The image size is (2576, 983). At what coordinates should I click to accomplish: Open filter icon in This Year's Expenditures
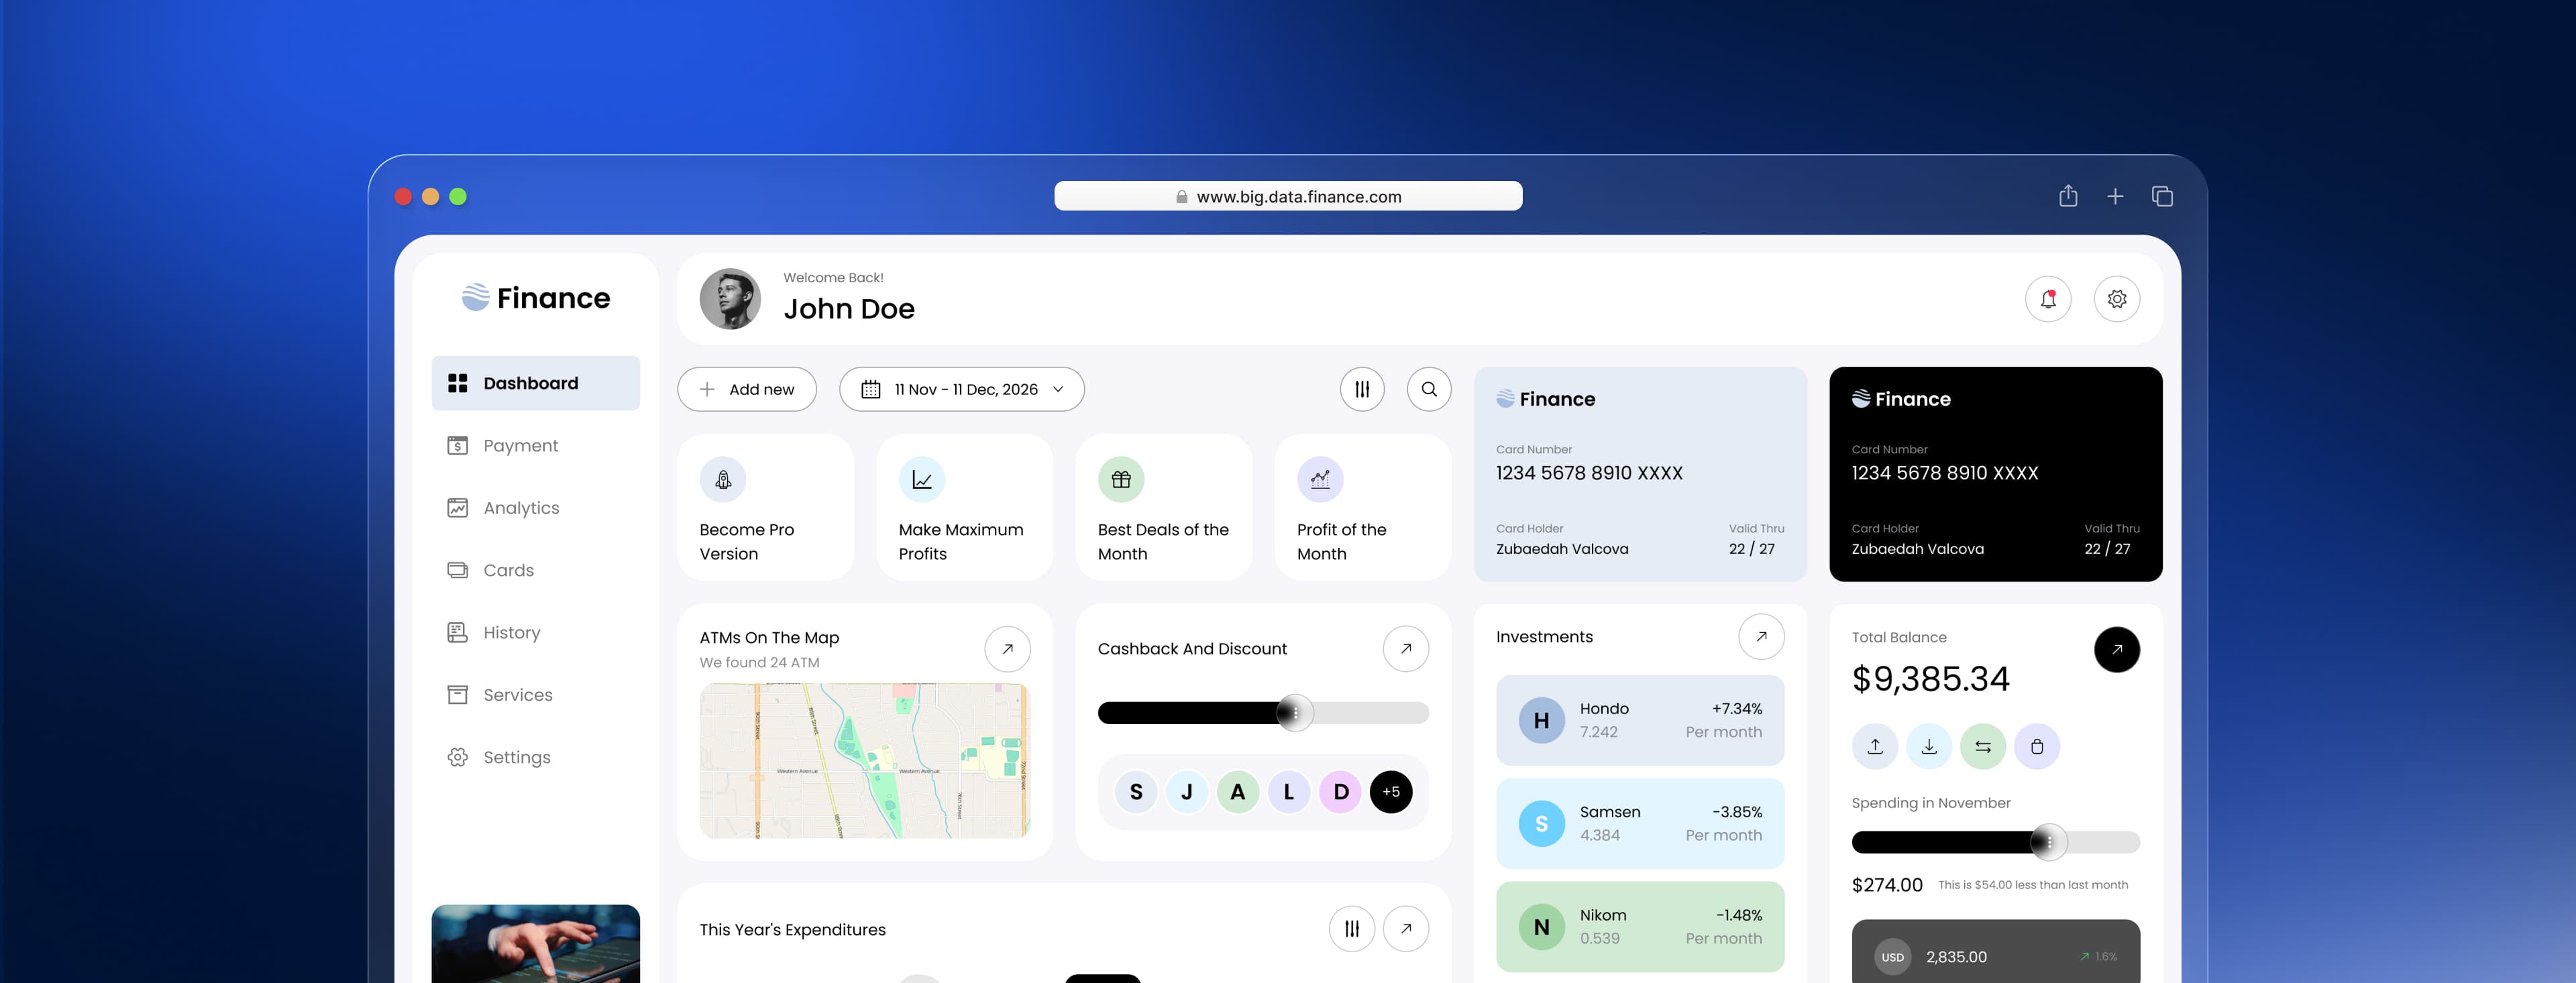[x=1352, y=929]
